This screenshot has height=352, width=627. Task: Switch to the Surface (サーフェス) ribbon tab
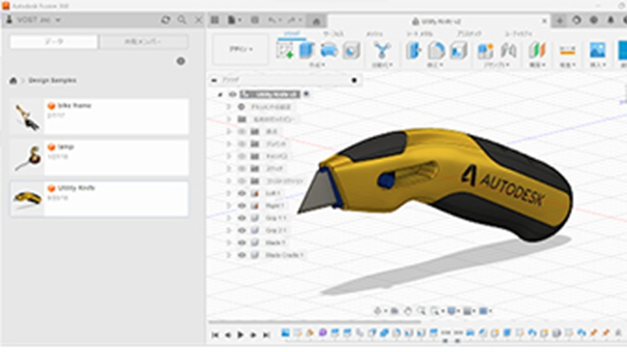pos(333,34)
